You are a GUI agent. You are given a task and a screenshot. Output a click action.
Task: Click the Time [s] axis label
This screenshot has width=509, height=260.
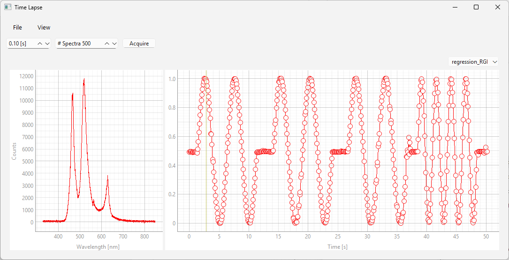[x=337, y=246]
